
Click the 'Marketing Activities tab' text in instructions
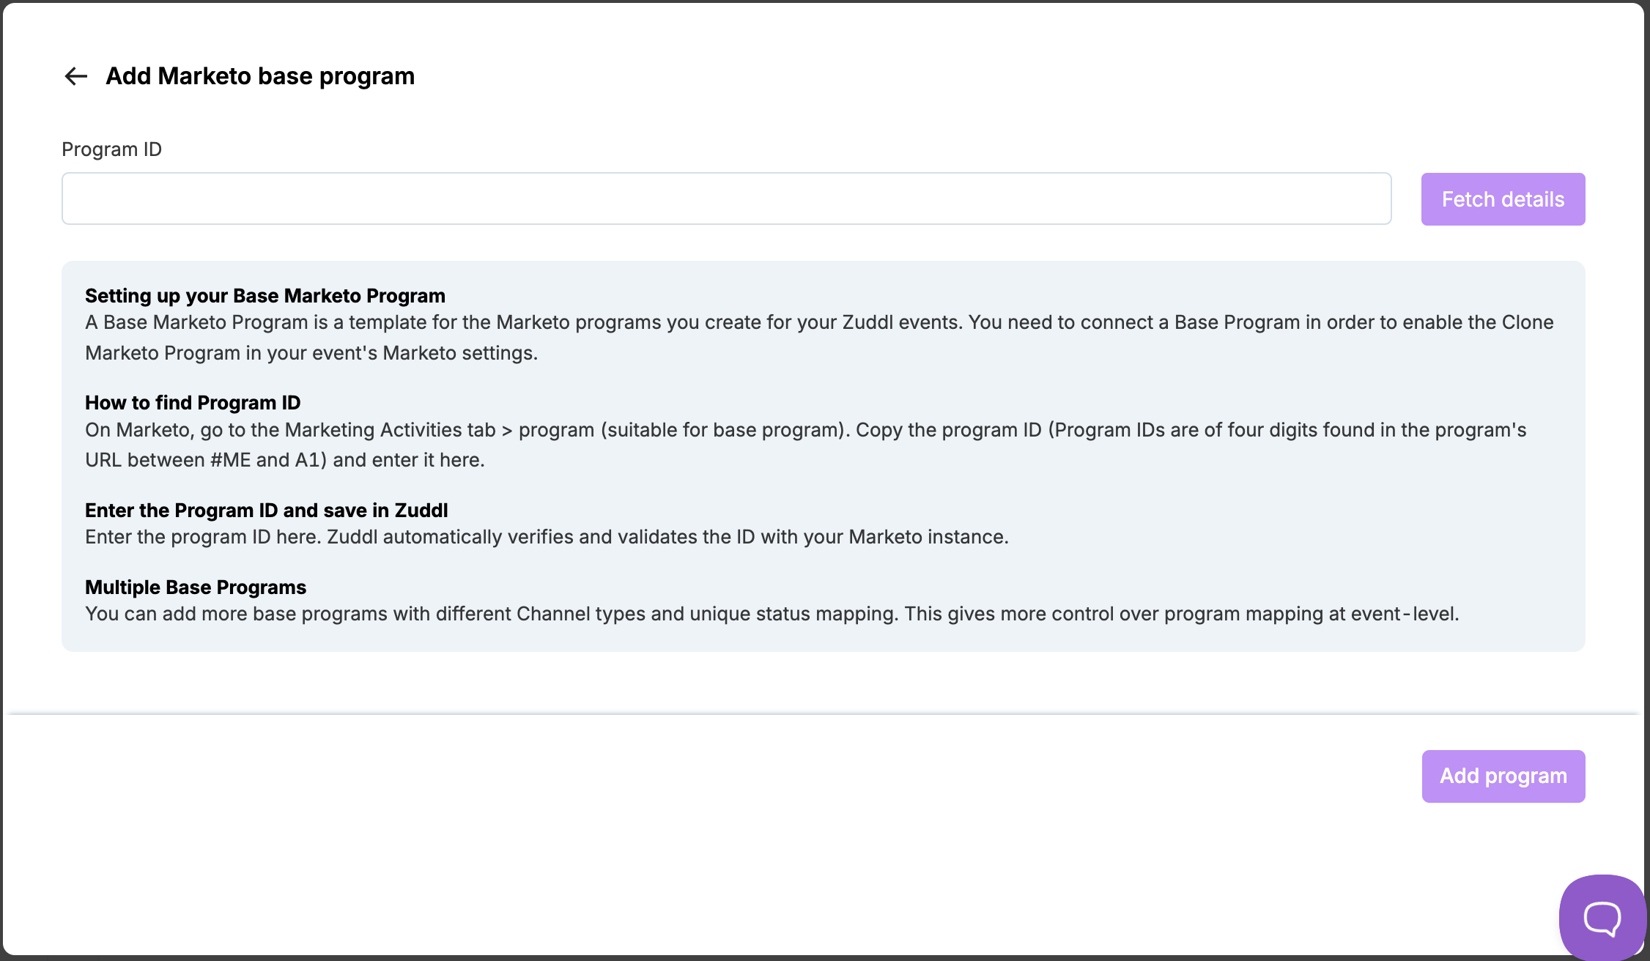click(390, 430)
